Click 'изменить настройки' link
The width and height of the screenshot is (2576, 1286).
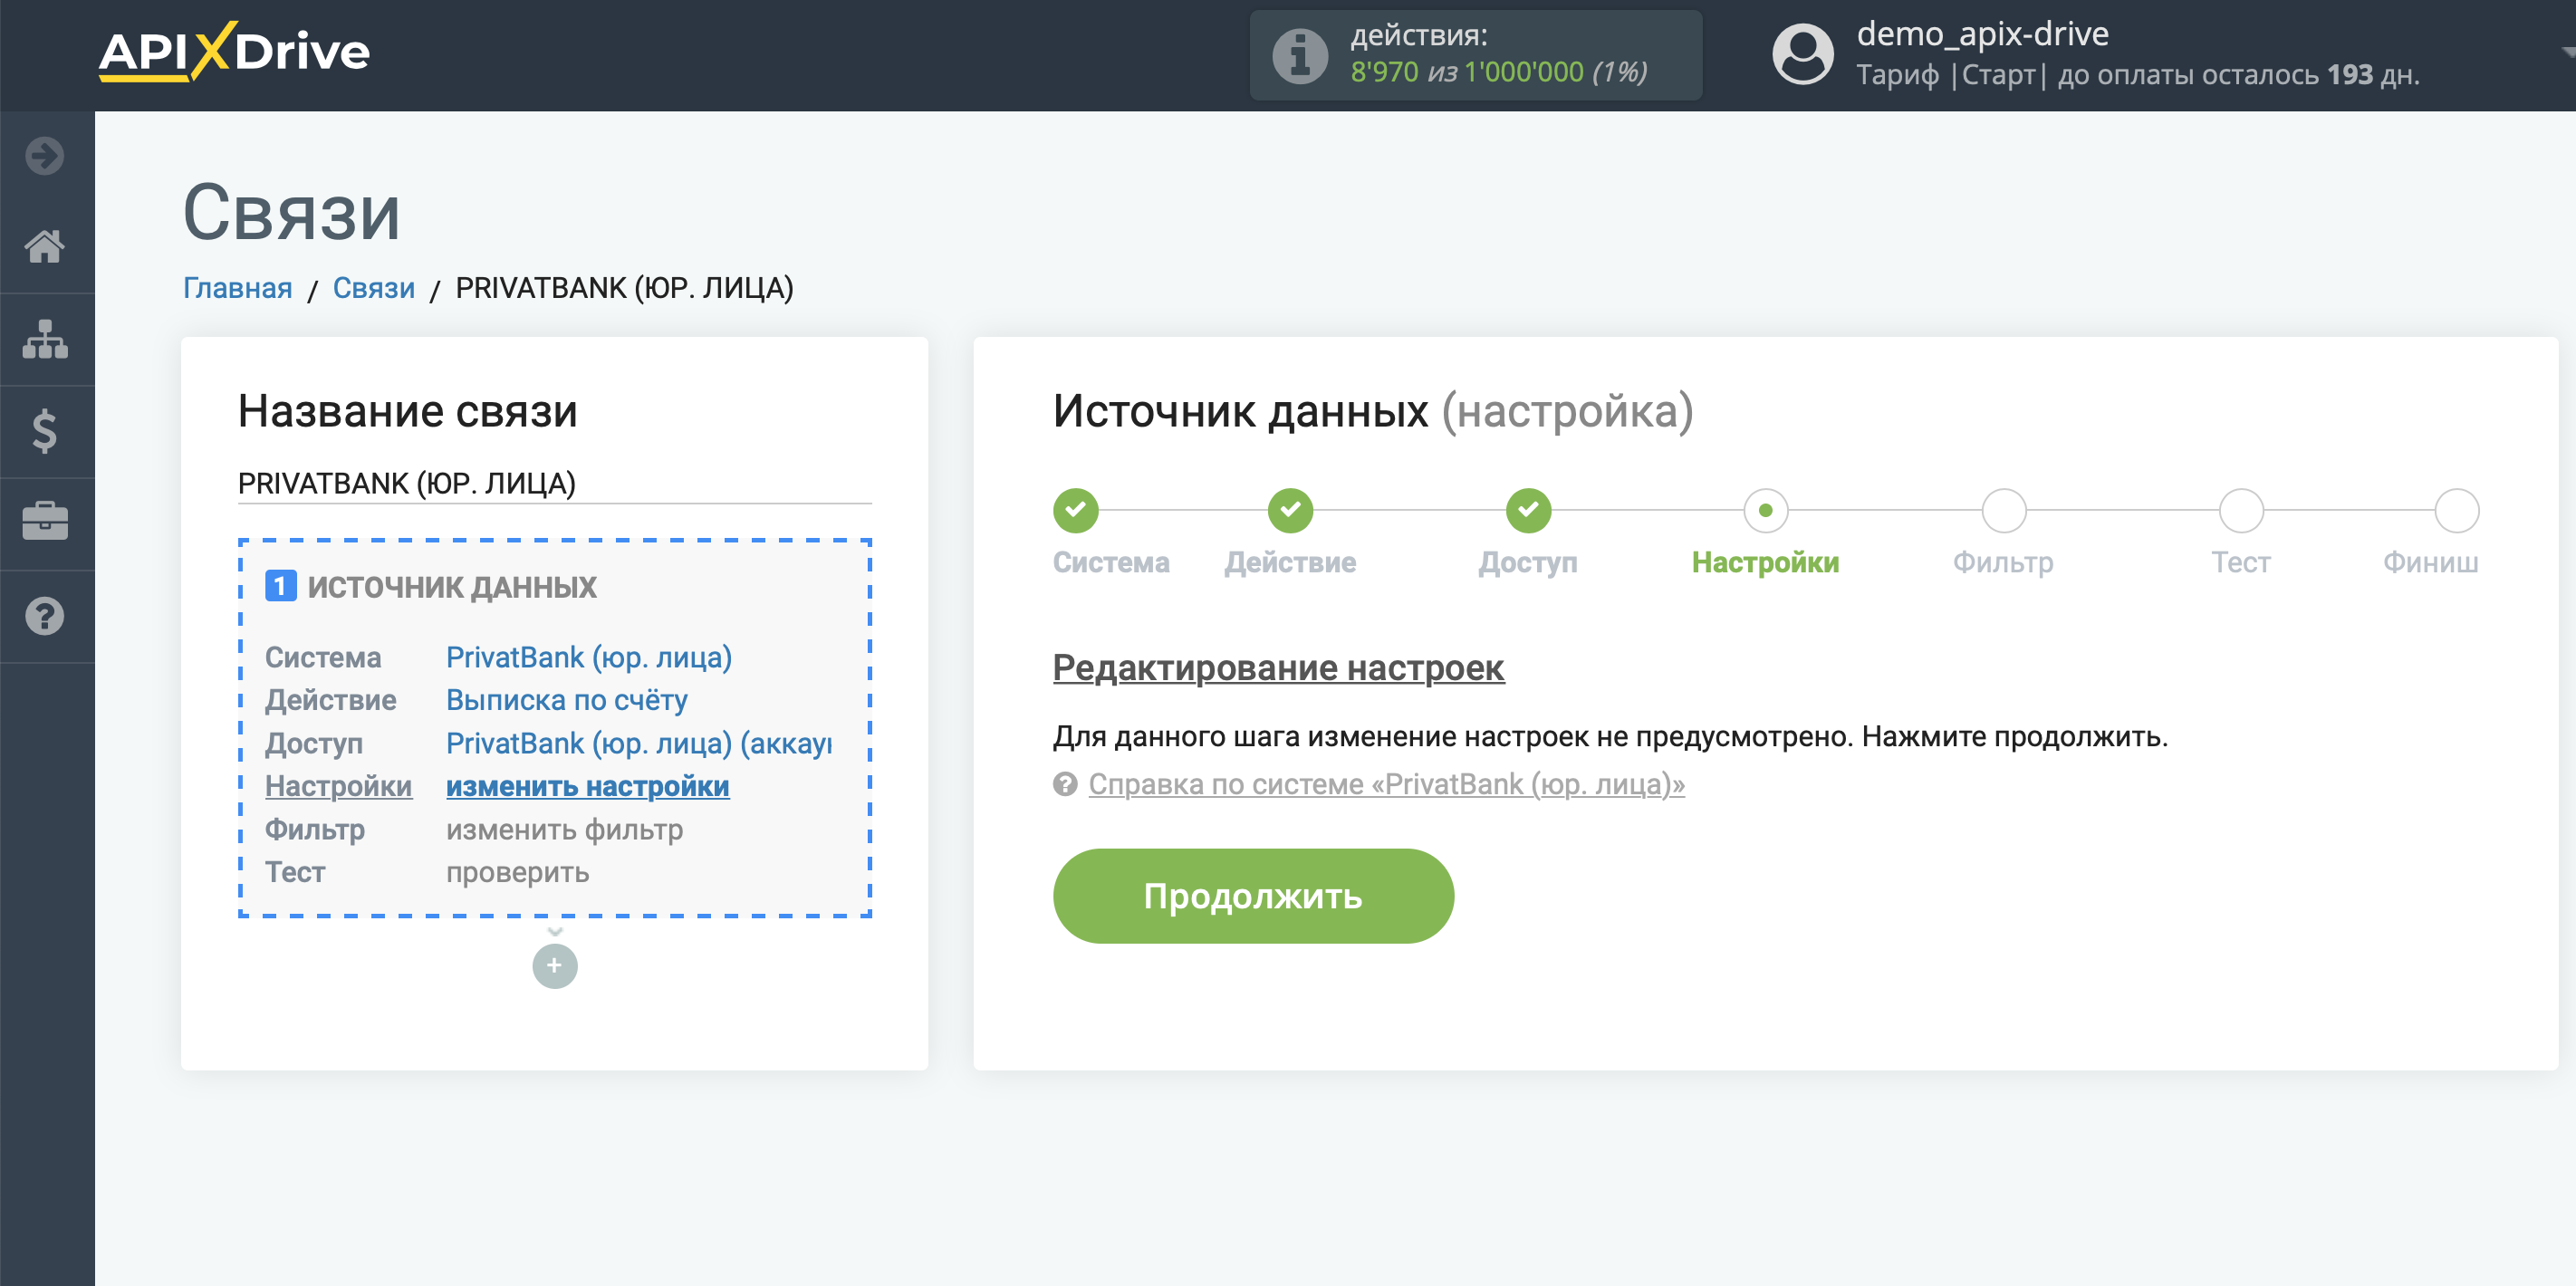588,787
